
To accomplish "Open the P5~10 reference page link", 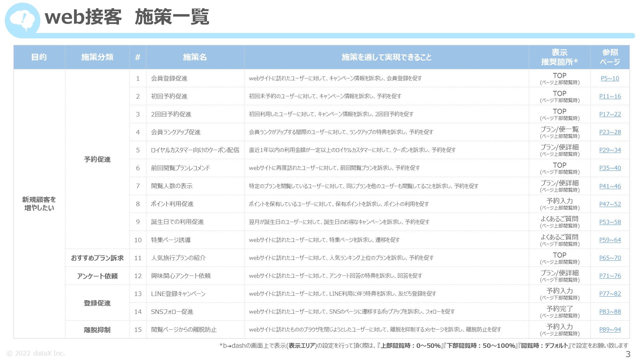I will click(x=610, y=78).
